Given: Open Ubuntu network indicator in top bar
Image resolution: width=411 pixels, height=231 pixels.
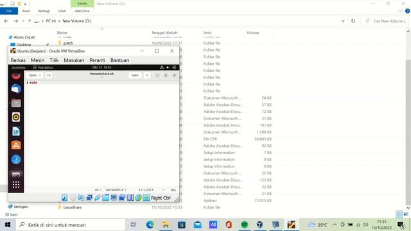Looking at the screenshot, I should 162,67.
